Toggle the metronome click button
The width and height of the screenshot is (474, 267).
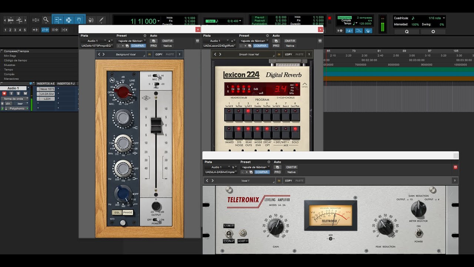349,31
